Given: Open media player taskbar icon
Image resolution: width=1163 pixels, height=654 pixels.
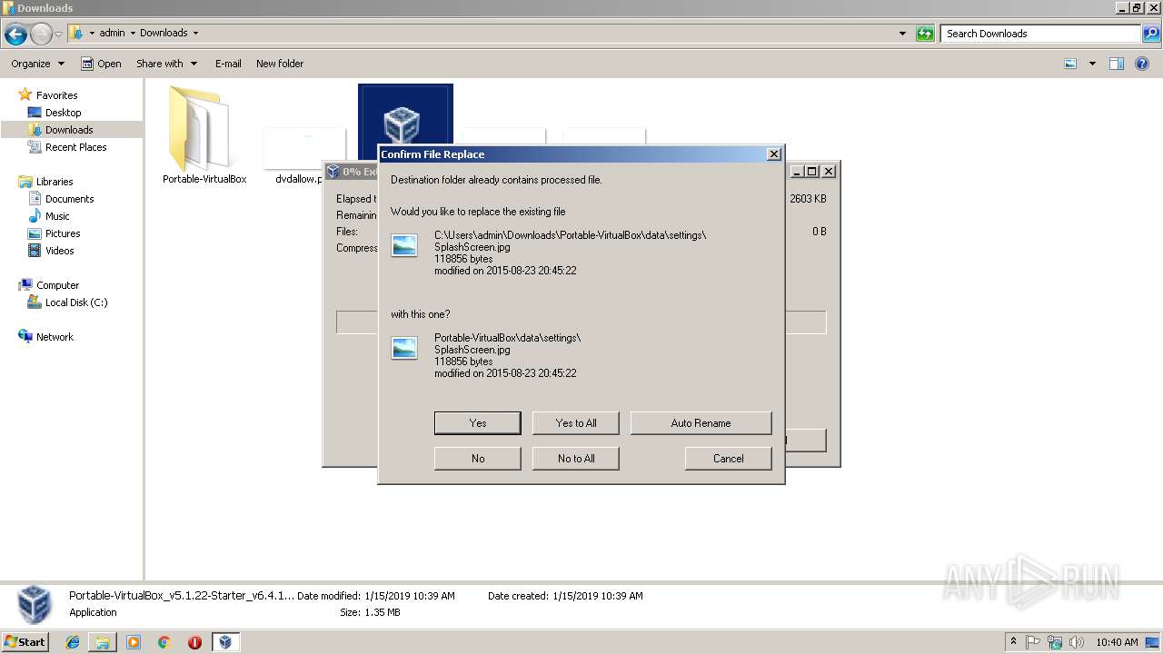Looking at the screenshot, I should click(134, 642).
